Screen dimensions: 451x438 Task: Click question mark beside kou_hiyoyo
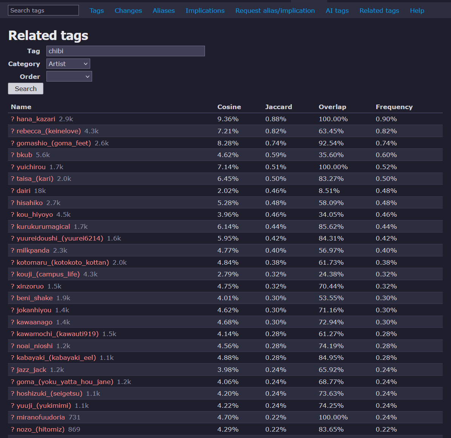pyautogui.click(x=12, y=215)
